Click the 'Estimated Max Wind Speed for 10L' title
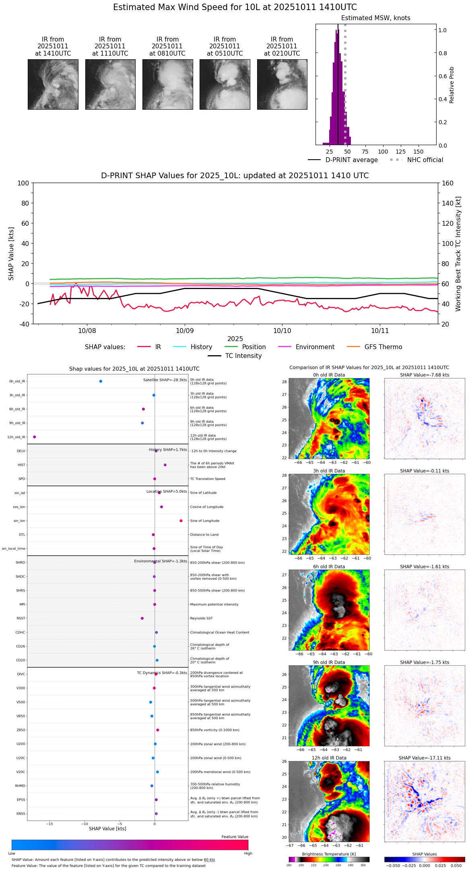Viewport: 470px width, 870px height. coord(235,7)
